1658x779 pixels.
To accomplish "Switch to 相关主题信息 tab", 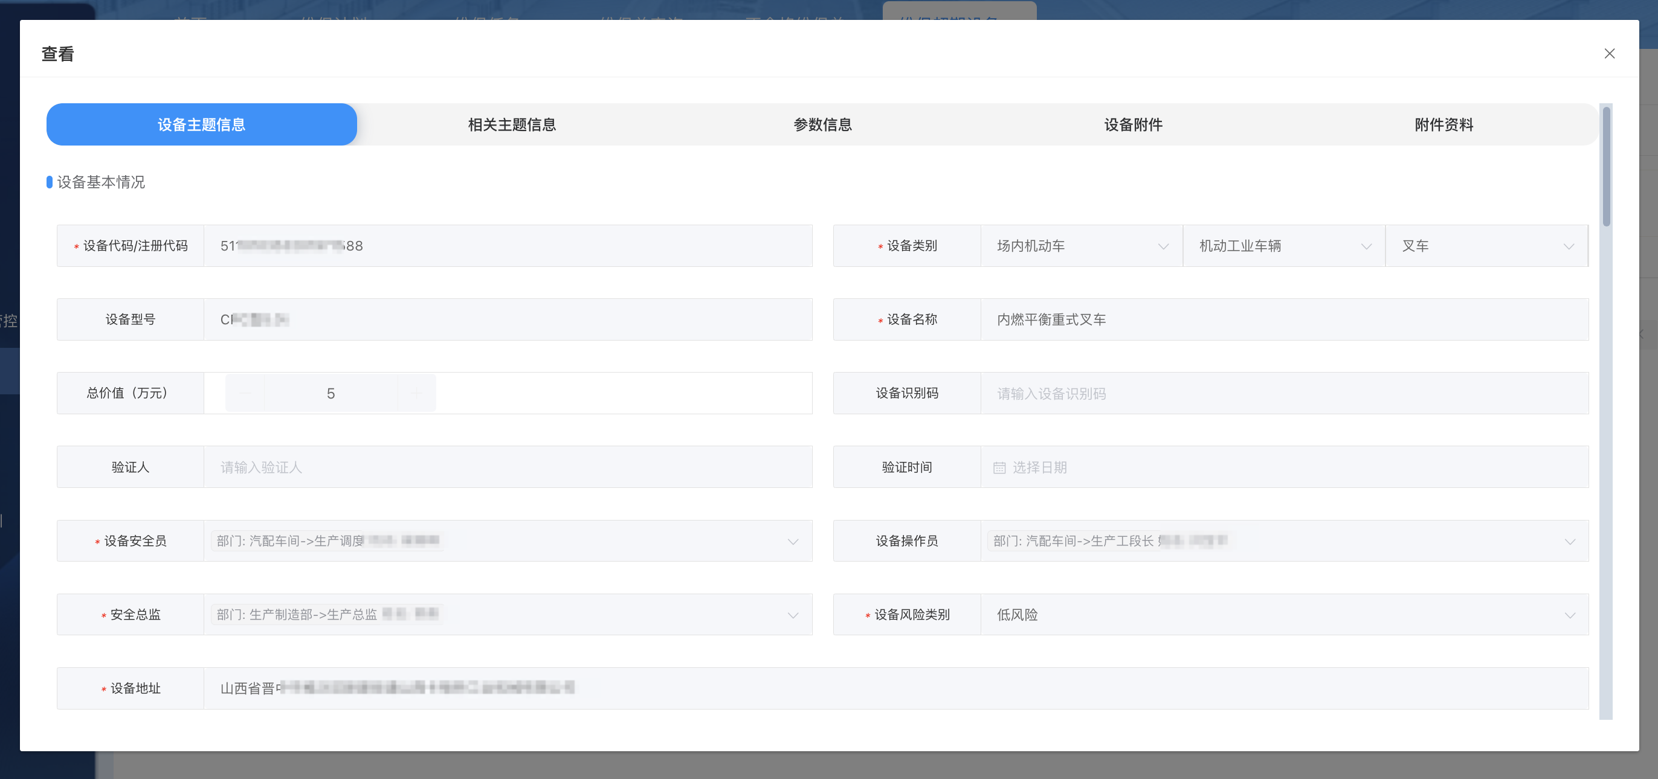I will pyautogui.click(x=512, y=125).
